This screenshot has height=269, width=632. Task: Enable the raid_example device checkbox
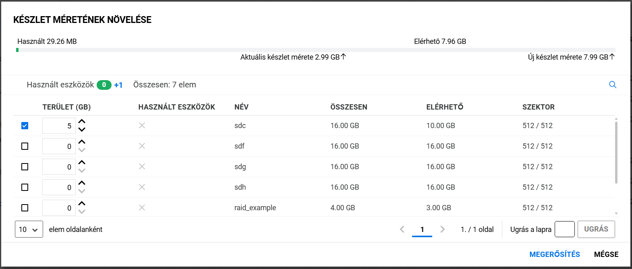click(25, 208)
